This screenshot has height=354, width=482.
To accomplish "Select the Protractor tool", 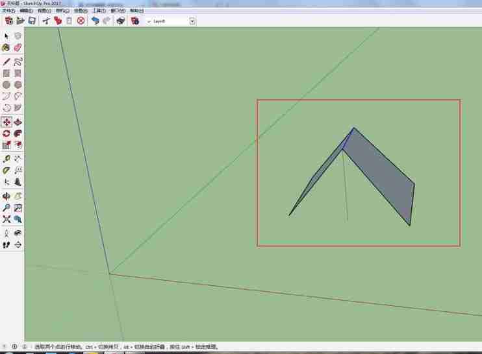I will click(x=6, y=171).
